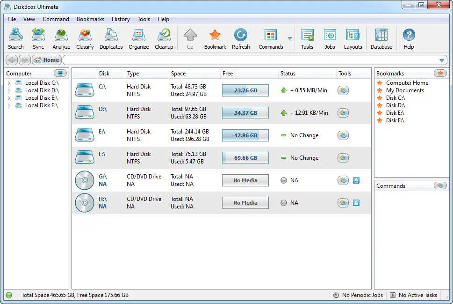
Task: Open the Classify tool
Action: 85,38
